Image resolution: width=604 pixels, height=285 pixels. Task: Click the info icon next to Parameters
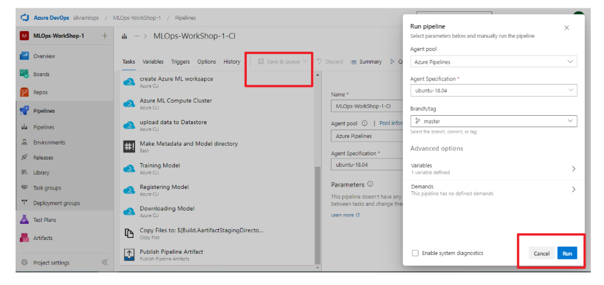click(x=370, y=184)
